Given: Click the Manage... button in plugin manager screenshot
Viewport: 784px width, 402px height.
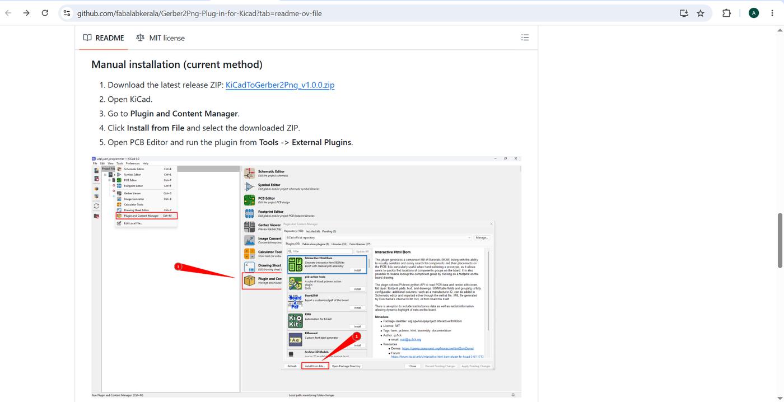Looking at the screenshot, I should [x=482, y=237].
